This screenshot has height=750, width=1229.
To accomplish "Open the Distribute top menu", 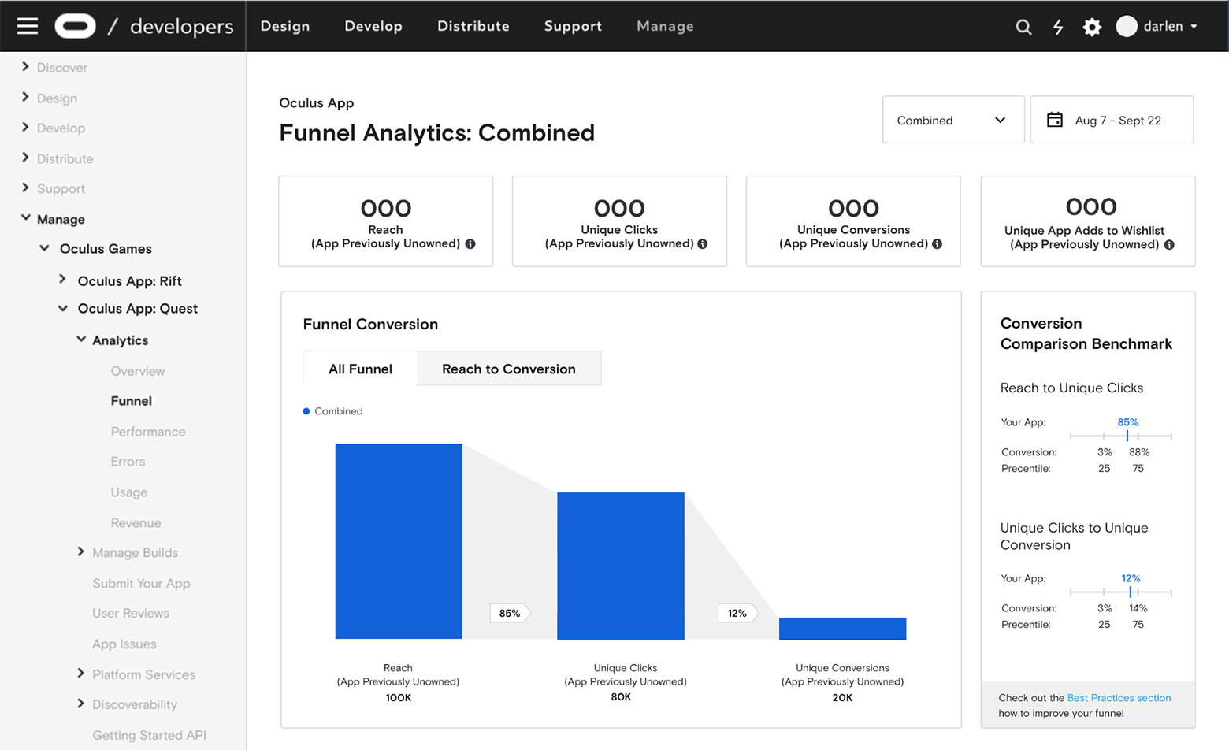I will 473,26.
